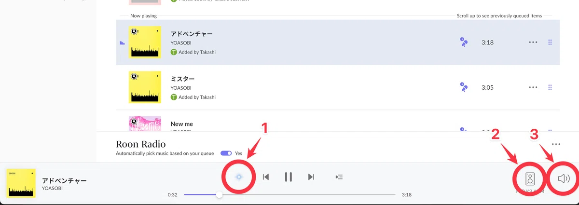Open more options for アドベンチャー queue row
579x205 pixels.
533,42
